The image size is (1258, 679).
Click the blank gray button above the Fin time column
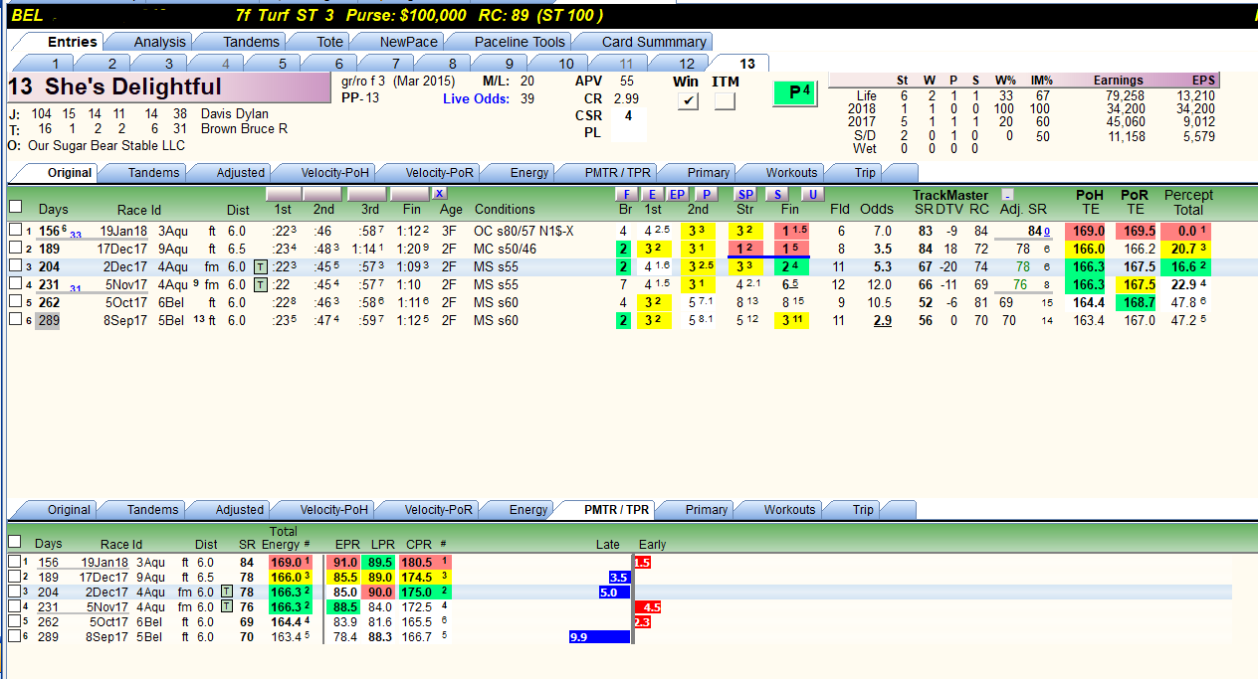point(409,193)
